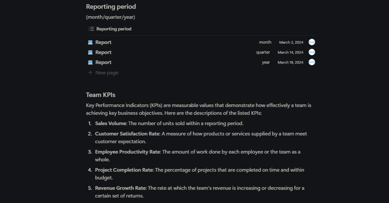
Task: Click the list view icon beside Reporting period
Action: point(91,29)
